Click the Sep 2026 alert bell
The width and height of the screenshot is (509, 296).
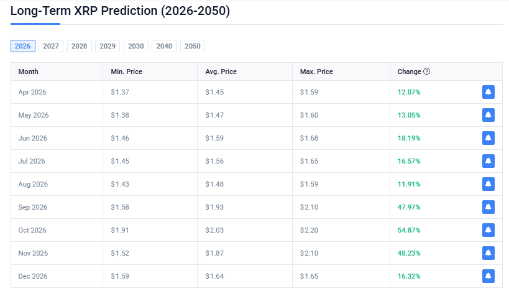pyautogui.click(x=488, y=207)
